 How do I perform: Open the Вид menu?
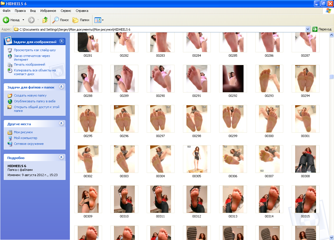[x=33, y=11]
